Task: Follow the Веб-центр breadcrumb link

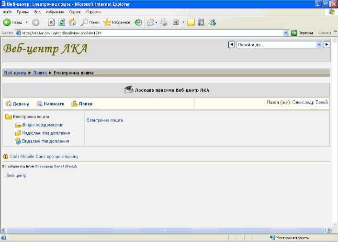Action: (x=15, y=73)
